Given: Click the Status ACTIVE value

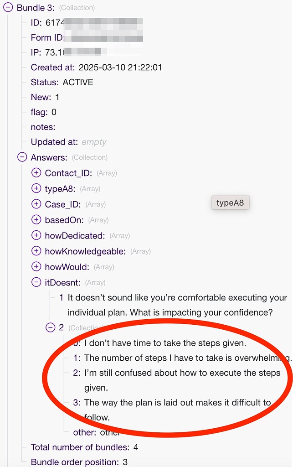Looking at the screenshot, I should coord(78,83).
